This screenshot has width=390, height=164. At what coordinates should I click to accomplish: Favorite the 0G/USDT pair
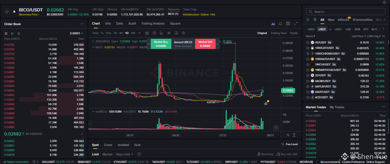[x=308, y=42]
